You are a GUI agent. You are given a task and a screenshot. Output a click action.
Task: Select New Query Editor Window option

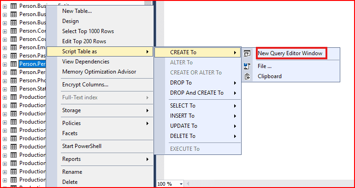[x=290, y=53]
